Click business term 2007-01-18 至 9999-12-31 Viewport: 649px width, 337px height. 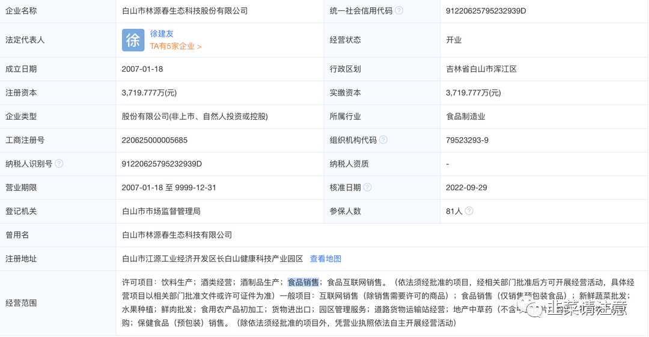point(169,187)
